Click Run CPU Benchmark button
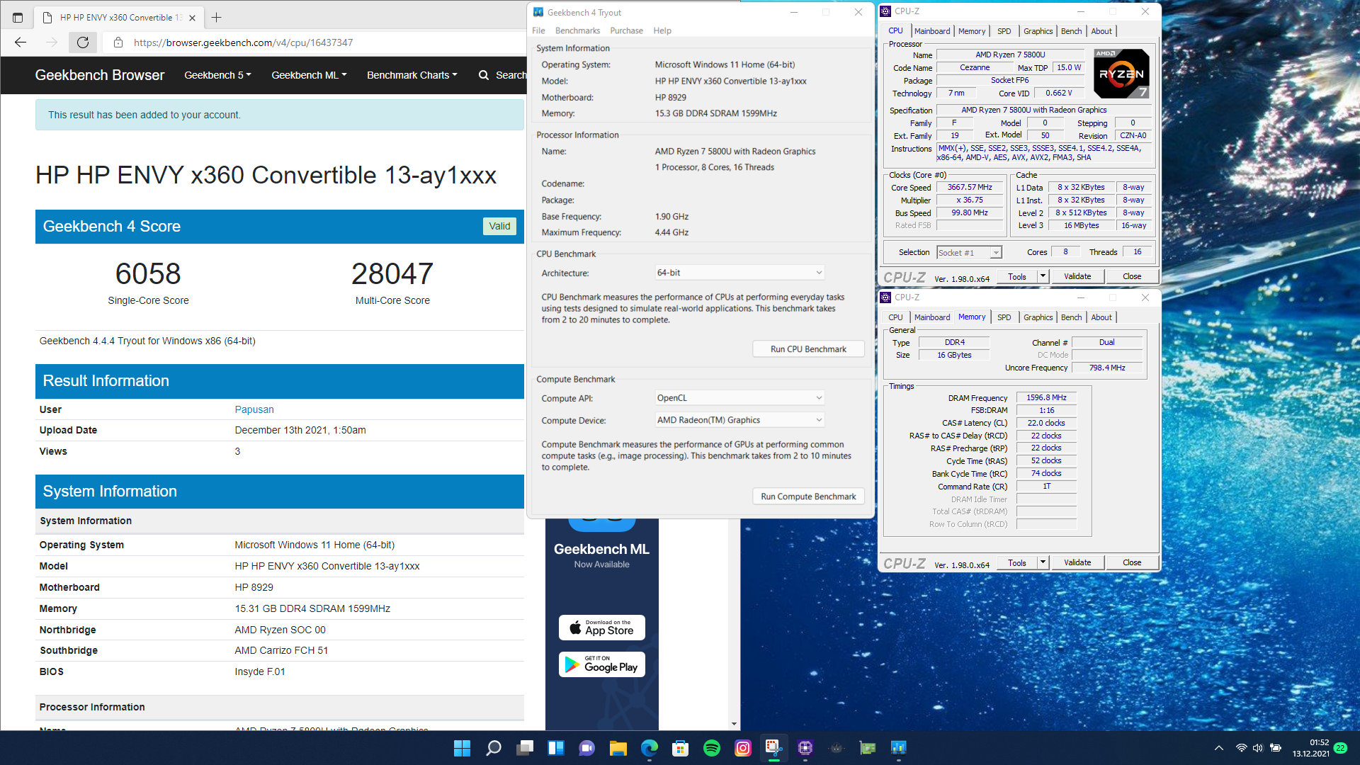 (x=808, y=349)
